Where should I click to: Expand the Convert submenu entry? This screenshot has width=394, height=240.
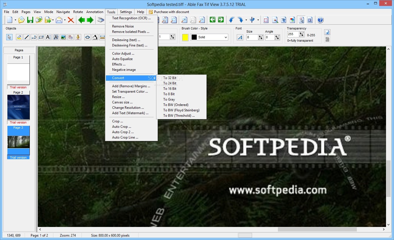click(131, 78)
